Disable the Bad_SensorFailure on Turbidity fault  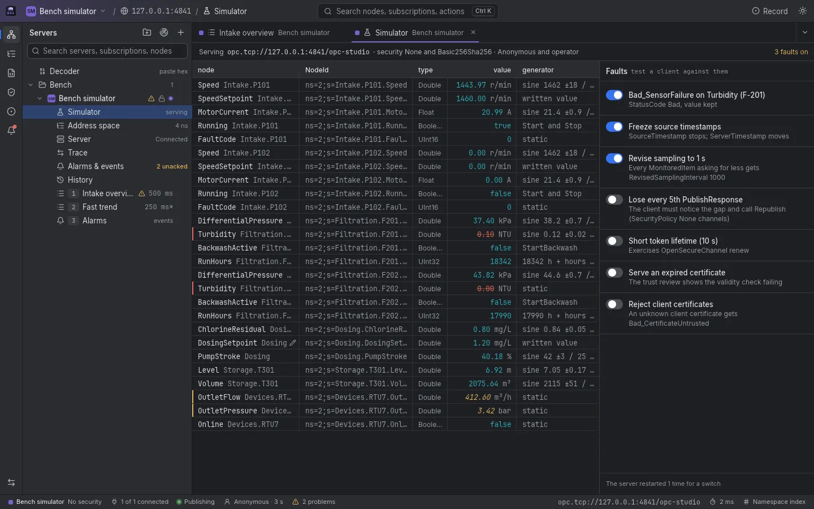click(x=614, y=95)
